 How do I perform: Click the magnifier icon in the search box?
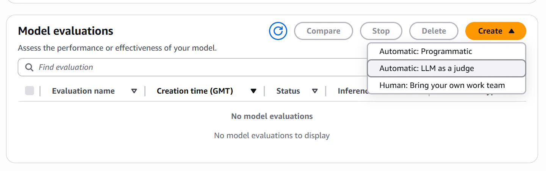click(x=29, y=67)
